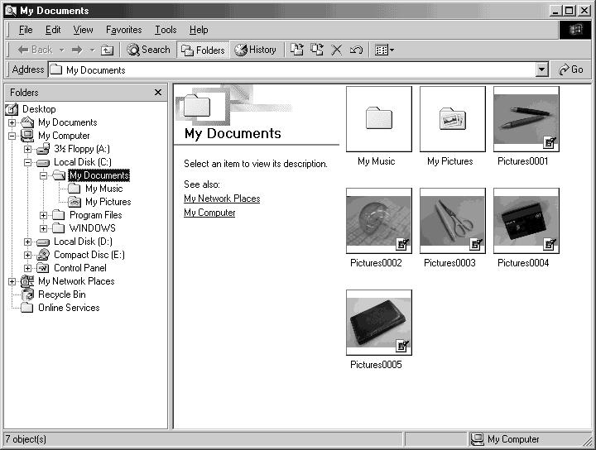Expand the Compact Disc (E:) node
The height and width of the screenshot is (450, 596).
(x=27, y=255)
